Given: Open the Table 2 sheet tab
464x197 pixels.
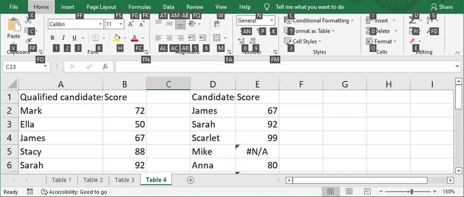Looking at the screenshot, I should (93, 180).
